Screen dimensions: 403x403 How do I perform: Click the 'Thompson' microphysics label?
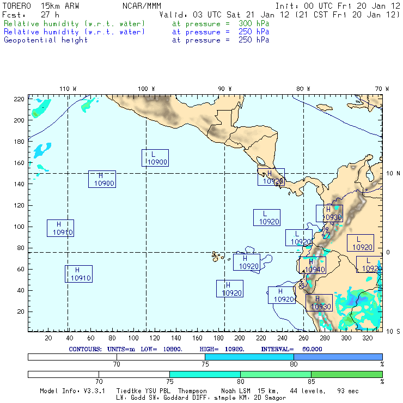(192, 391)
